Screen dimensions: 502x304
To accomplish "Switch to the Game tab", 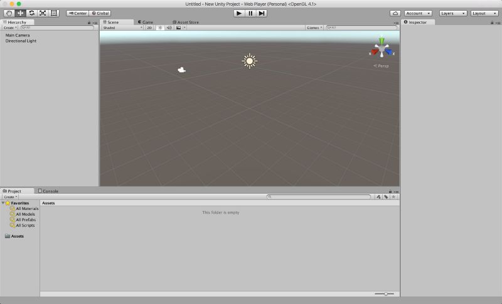I will [x=146, y=22].
